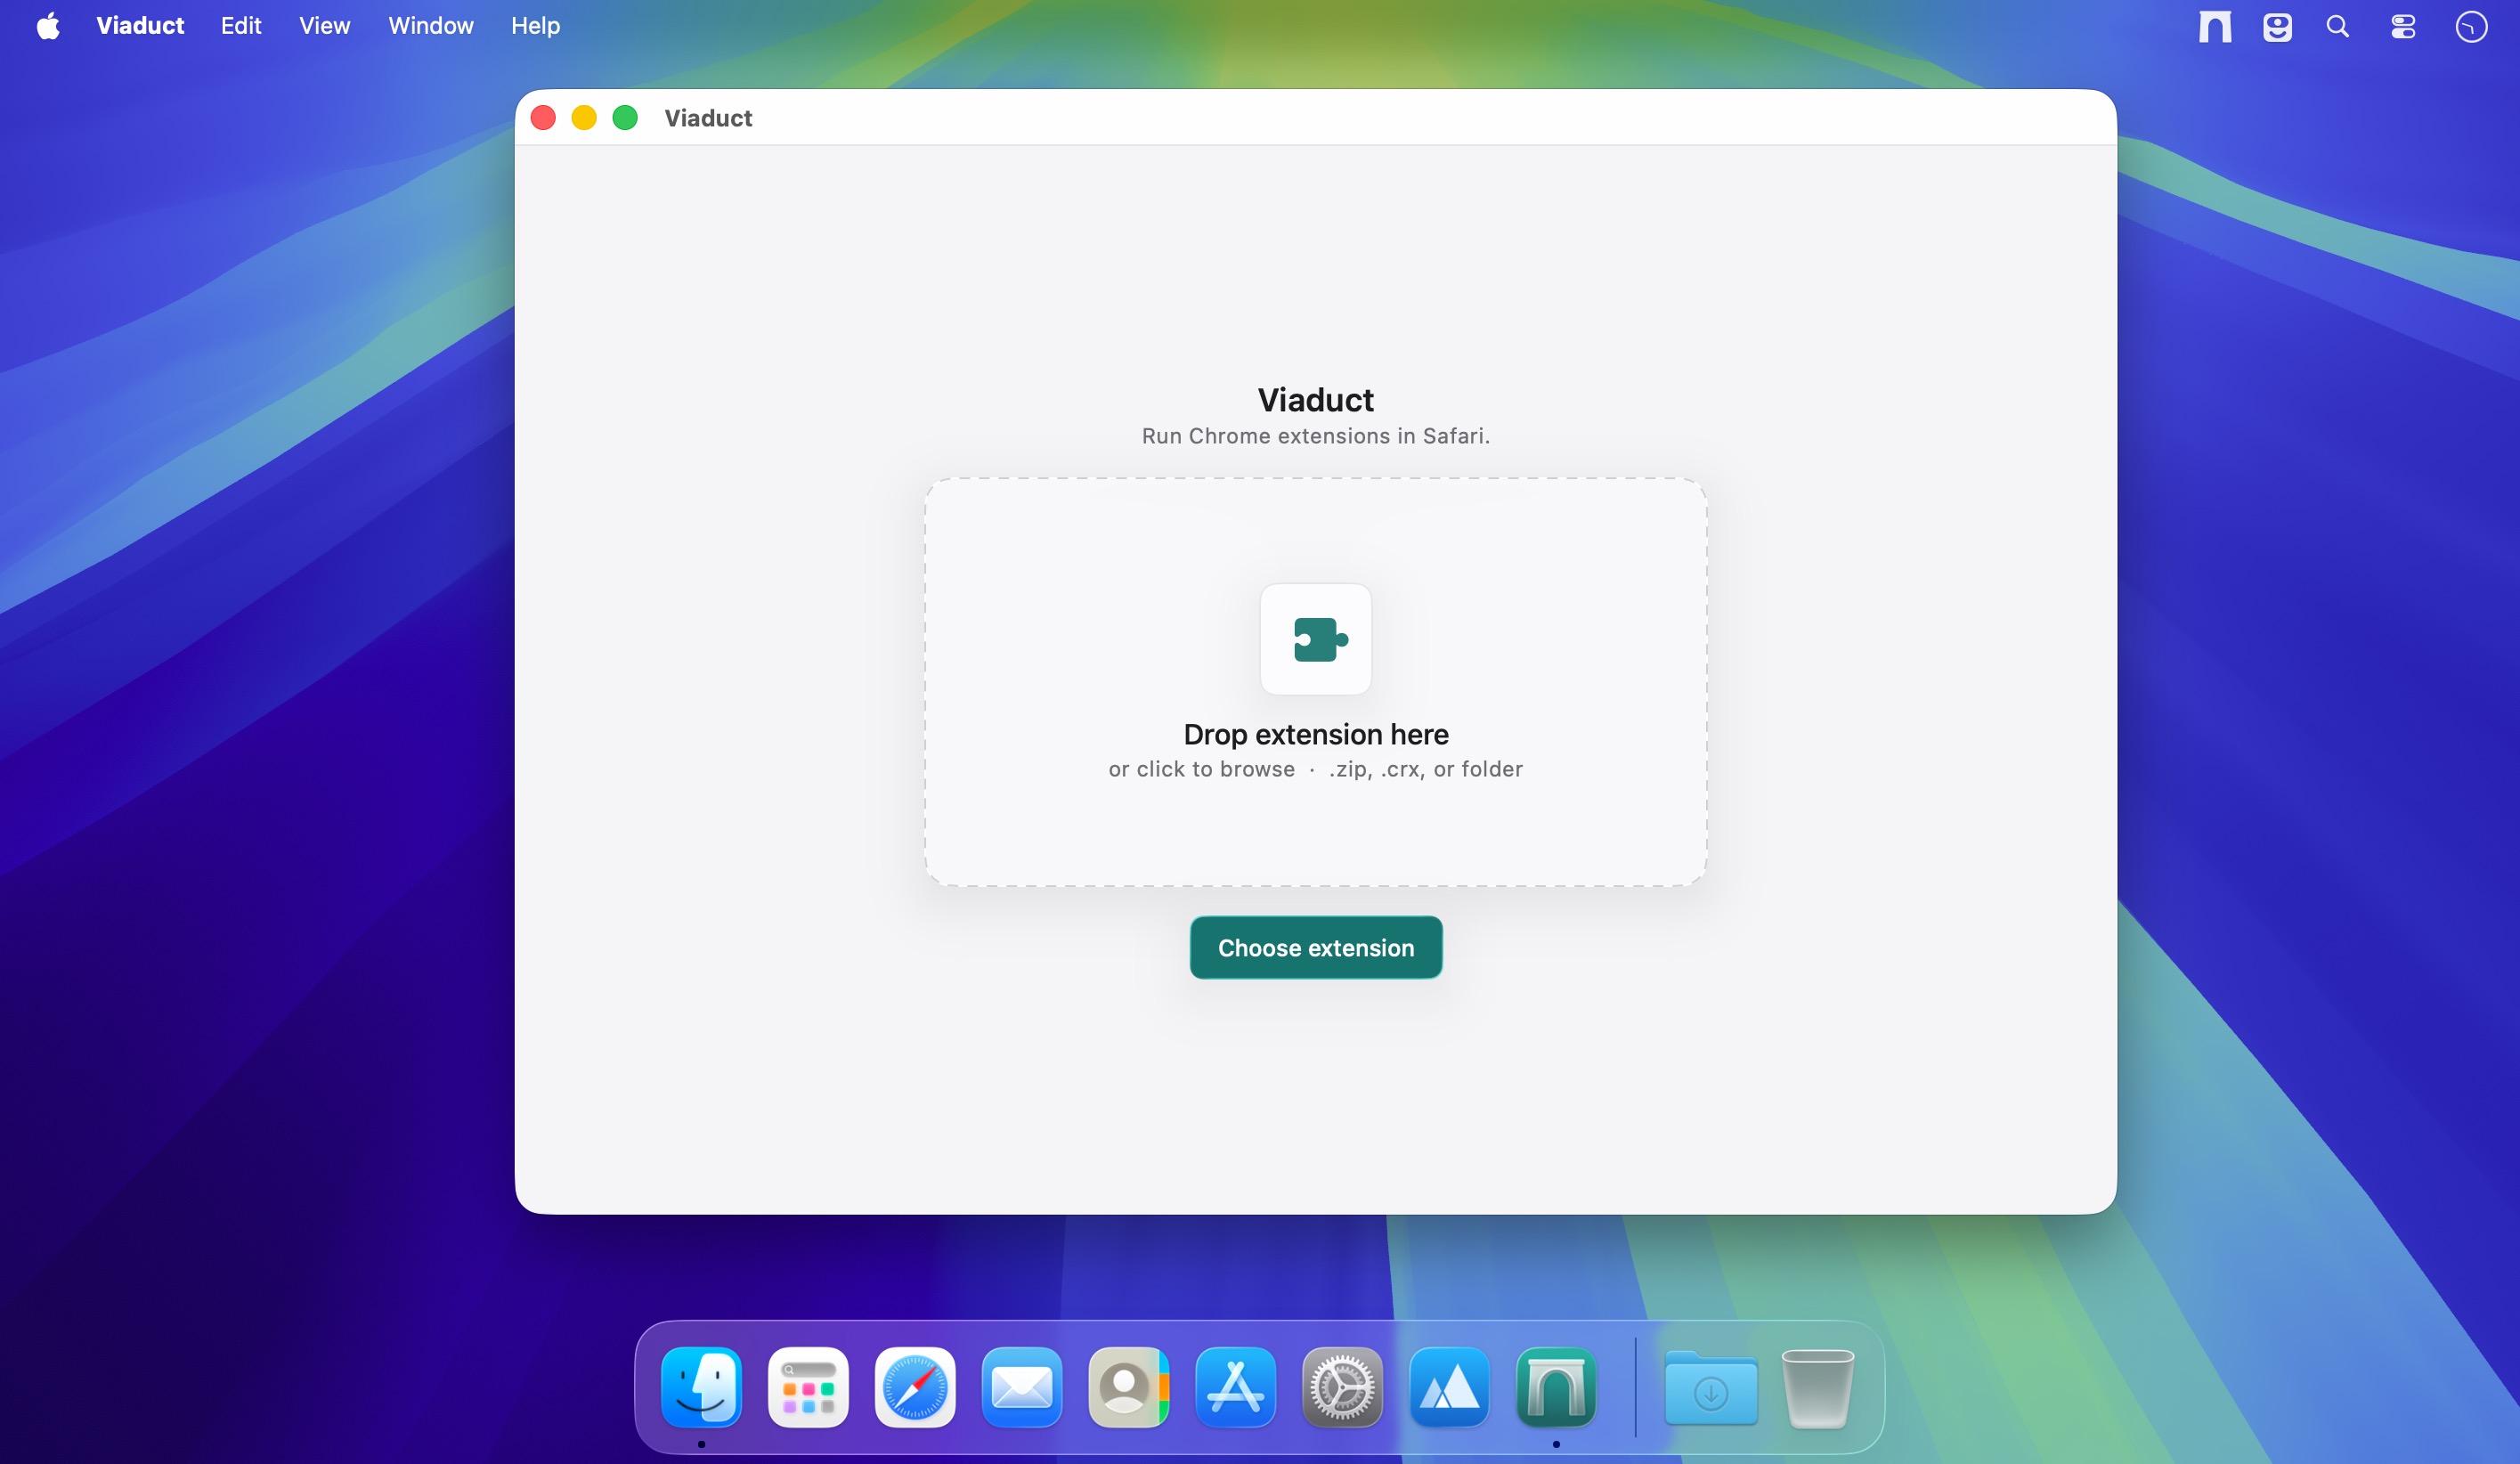Image resolution: width=2520 pixels, height=1464 pixels.
Task: Open Launchpad from the Dock
Action: (x=808, y=1387)
